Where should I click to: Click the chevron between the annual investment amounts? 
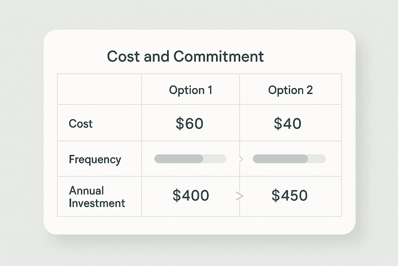click(240, 196)
